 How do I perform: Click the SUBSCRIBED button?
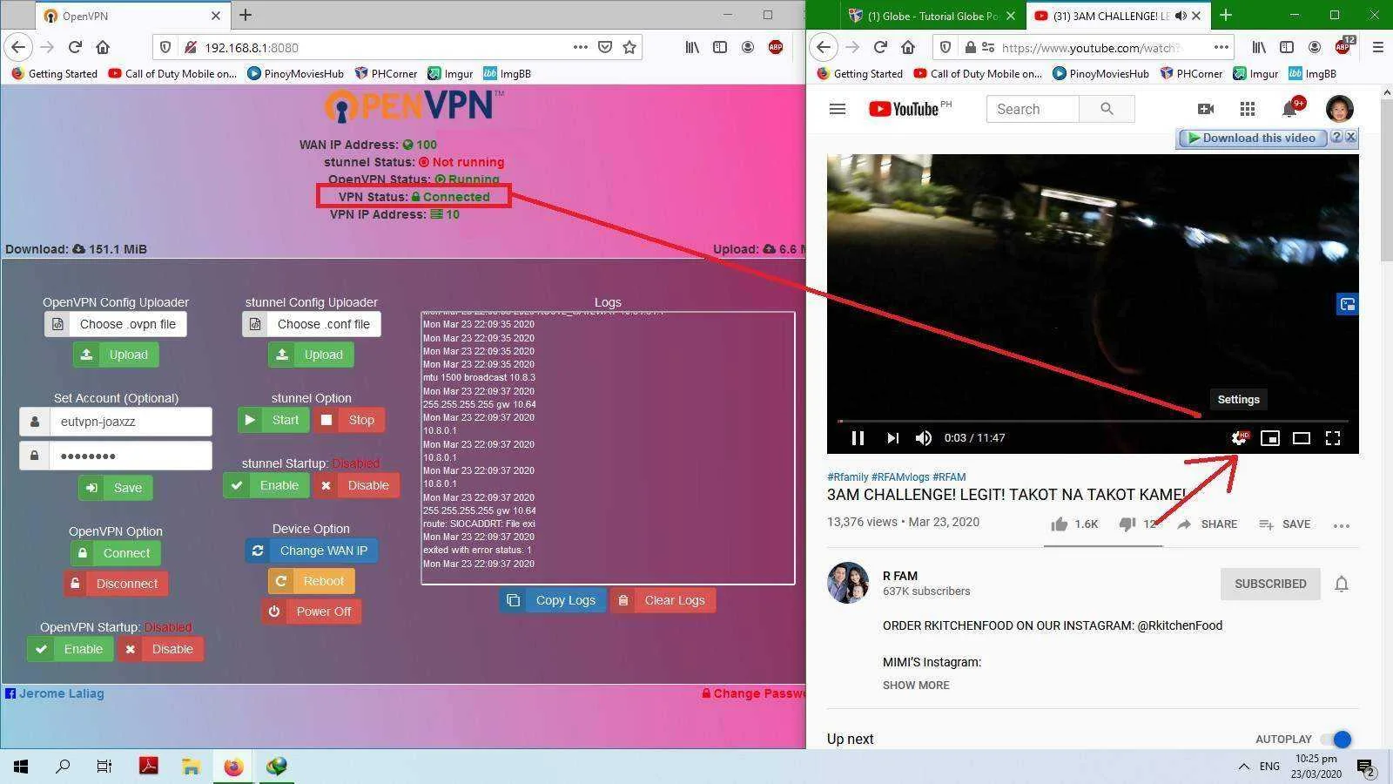point(1270,584)
